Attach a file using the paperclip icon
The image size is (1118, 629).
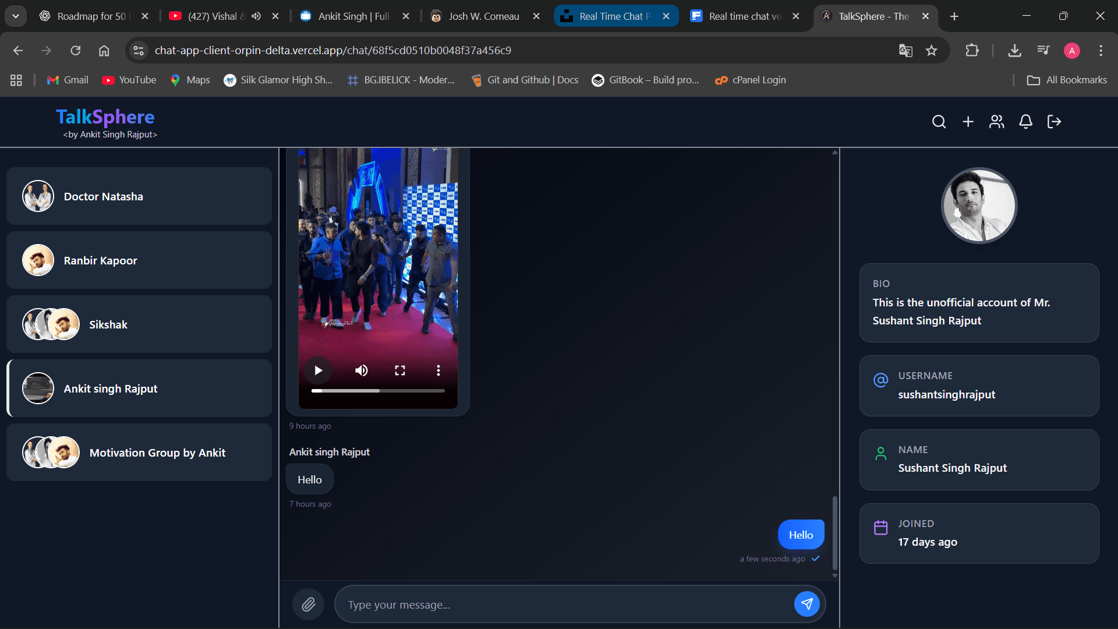308,604
